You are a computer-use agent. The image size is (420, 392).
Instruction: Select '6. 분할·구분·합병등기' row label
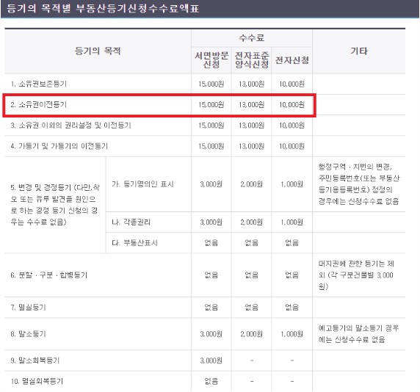click(x=49, y=275)
